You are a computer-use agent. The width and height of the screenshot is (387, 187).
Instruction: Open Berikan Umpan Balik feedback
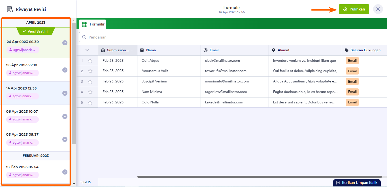[x=357, y=183]
